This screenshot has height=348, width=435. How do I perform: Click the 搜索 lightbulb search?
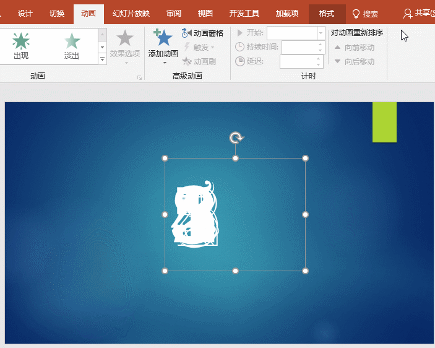pos(365,14)
